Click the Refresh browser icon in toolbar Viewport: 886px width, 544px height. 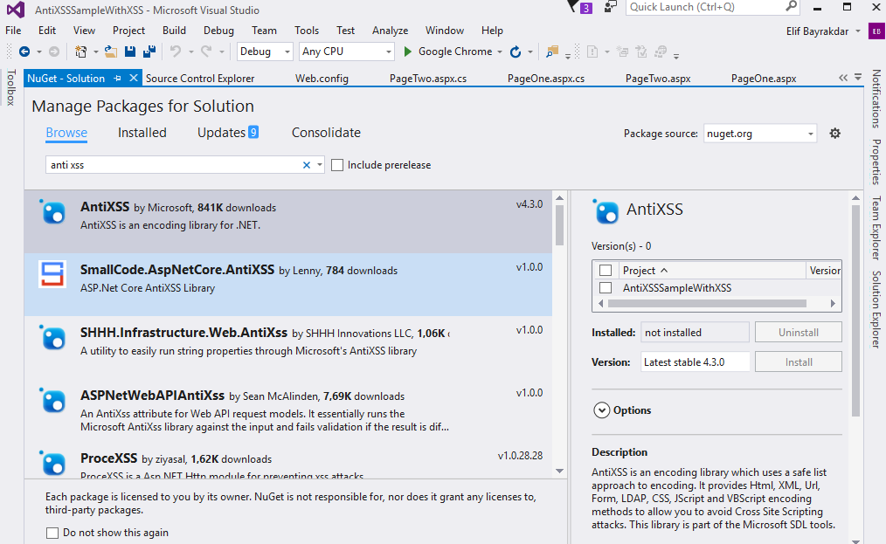(x=516, y=52)
